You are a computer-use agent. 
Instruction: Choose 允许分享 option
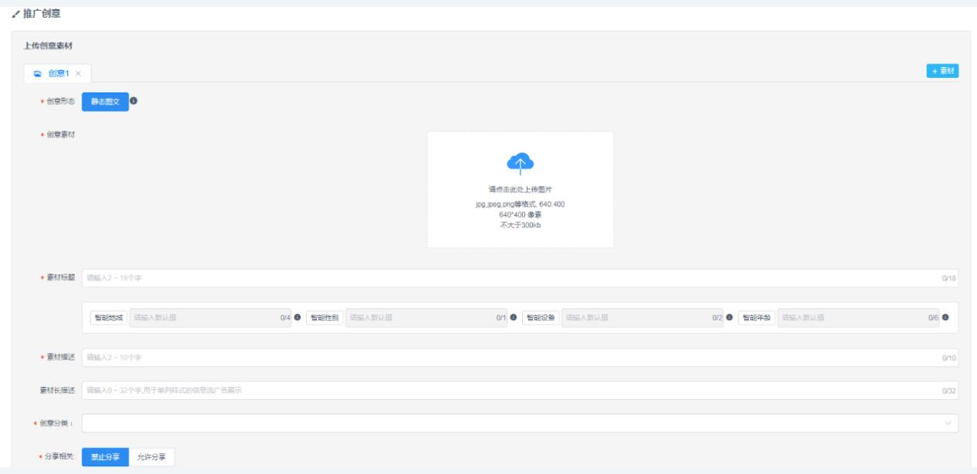(152, 457)
